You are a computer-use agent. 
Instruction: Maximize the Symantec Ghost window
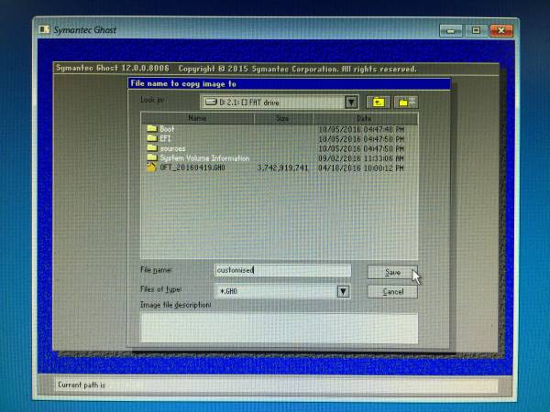tap(476, 29)
